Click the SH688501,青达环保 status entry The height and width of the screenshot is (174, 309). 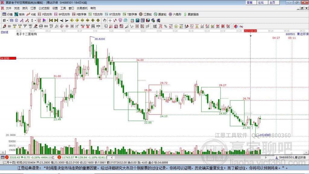292,157
